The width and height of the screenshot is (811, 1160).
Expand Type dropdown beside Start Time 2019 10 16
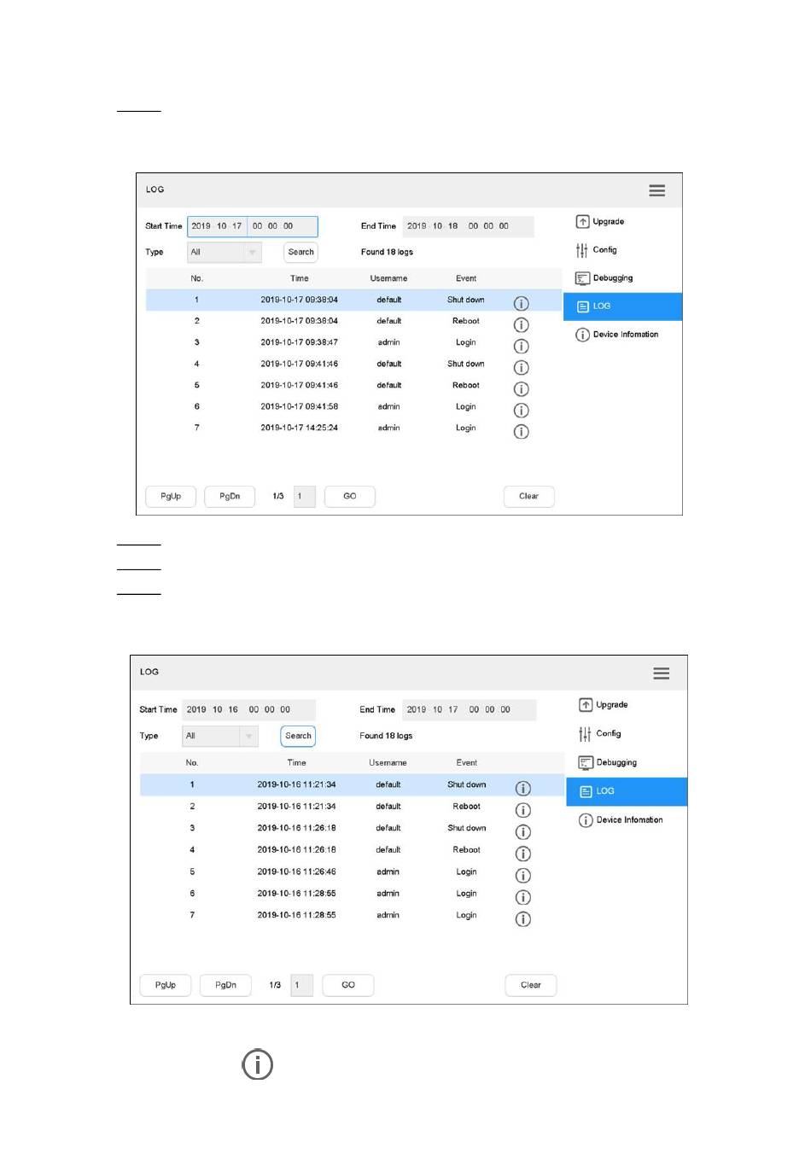click(220, 736)
